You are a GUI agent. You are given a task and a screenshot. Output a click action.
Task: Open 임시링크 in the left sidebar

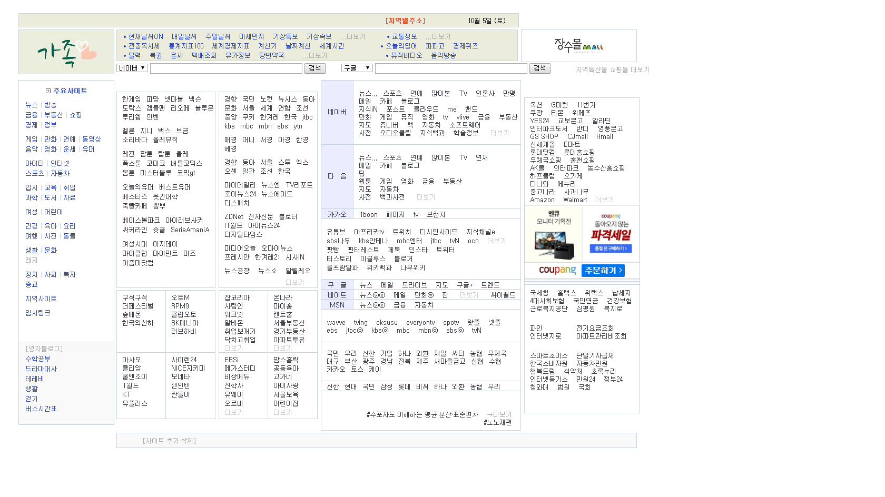coord(38,313)
